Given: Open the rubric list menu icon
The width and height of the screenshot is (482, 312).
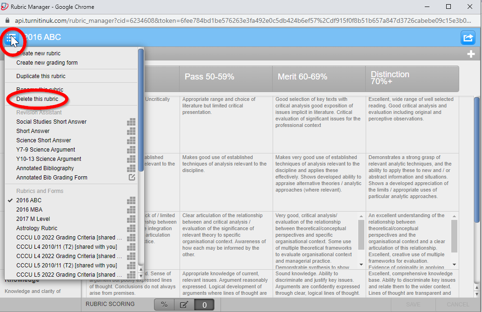Looking at the screenshot, I should pos(12,39).
